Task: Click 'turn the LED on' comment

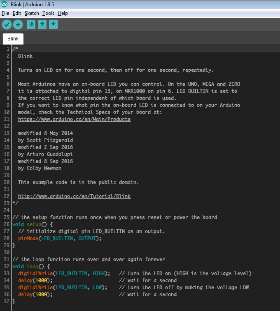Action: (185, 273)
